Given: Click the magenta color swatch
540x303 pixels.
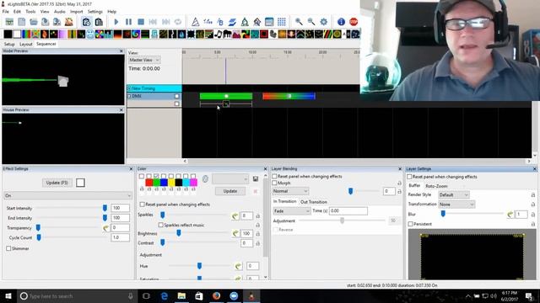Looking at the screenshot, I should [193, 183].
